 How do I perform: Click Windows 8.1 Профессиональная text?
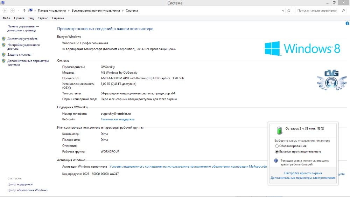click(x=85, y=43)
